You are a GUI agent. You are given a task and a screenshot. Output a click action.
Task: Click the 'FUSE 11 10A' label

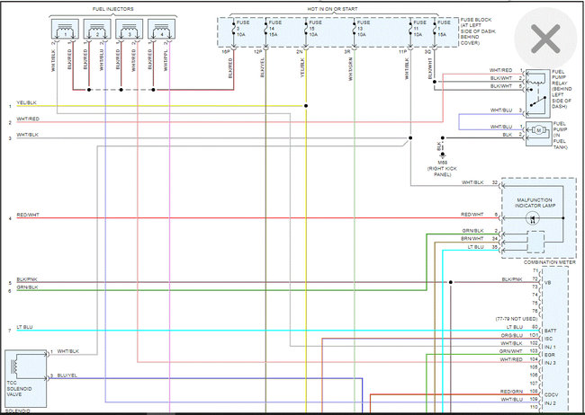(x=419, y=29)
